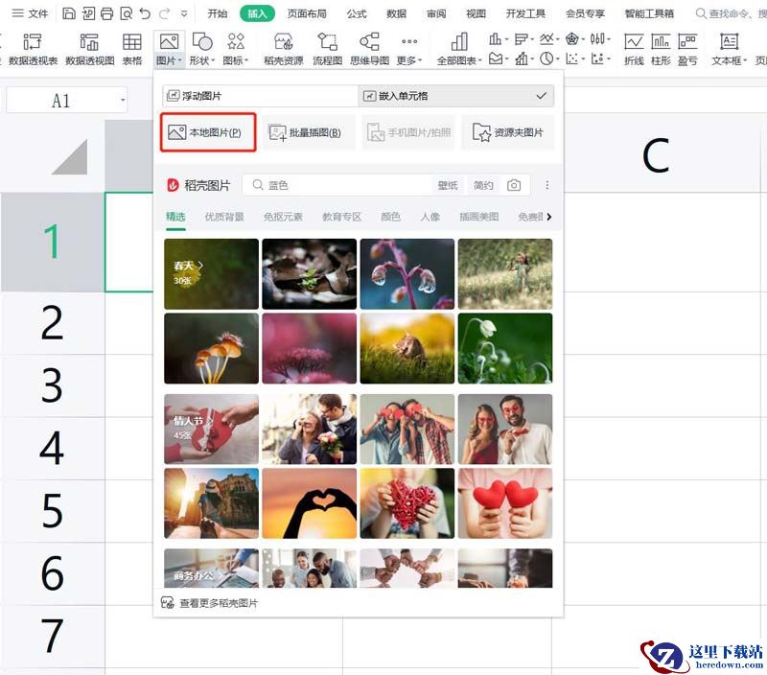The image size is (767, 675).
Task: Switch to the 审阅 tab
Action: coord(436,13)
